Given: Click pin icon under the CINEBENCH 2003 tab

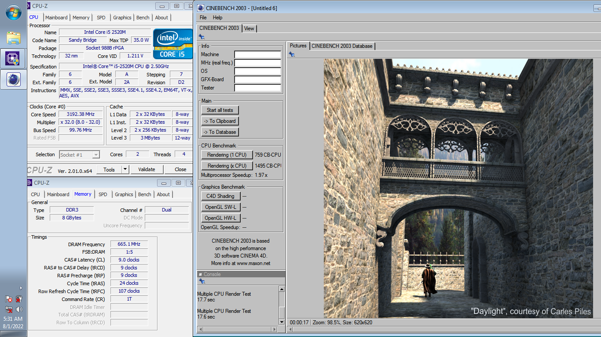Looking at the screenshot, I should [x=202, y=37].
